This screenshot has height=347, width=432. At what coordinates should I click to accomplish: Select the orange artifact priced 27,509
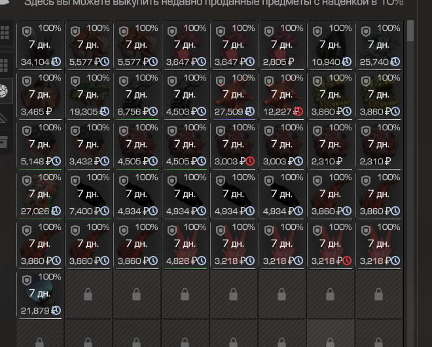coord(234,95)
